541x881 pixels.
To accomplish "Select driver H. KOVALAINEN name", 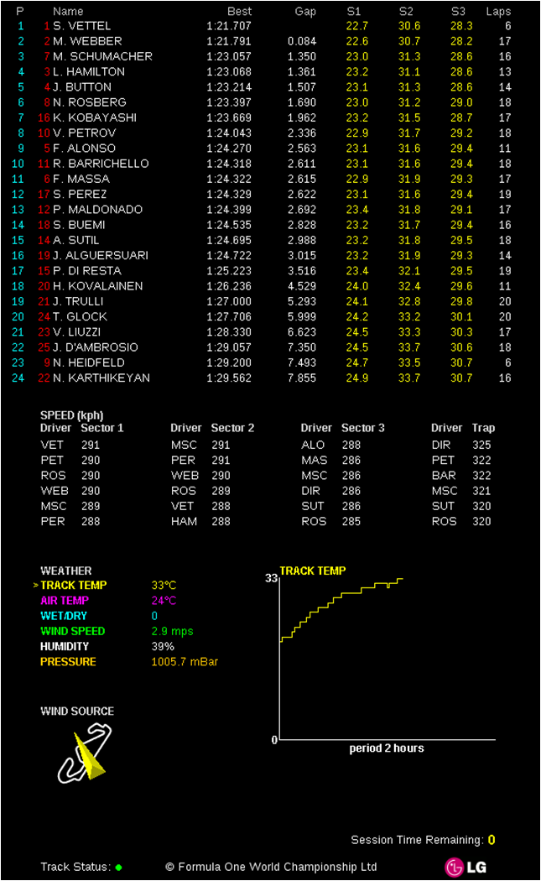I will tap(98, 286).
